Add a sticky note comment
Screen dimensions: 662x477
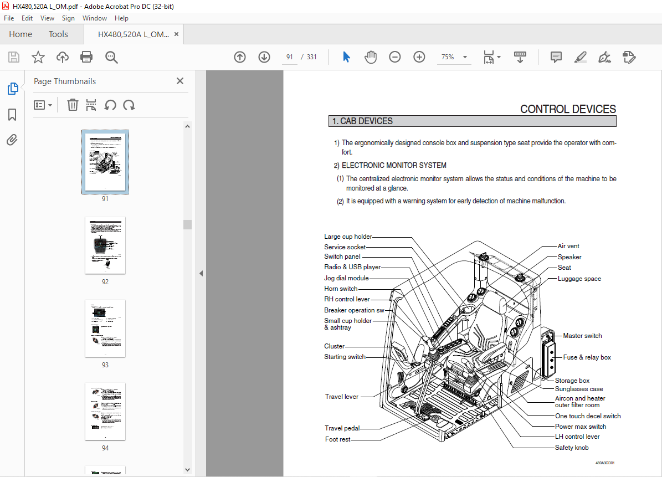tap(556, 57)
